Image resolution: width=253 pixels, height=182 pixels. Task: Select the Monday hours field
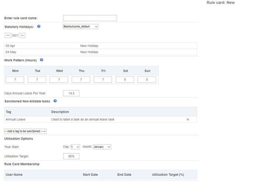[x=15, y=80]
